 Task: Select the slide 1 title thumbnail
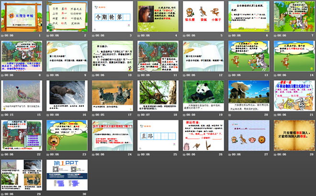[x=22, y=17]
